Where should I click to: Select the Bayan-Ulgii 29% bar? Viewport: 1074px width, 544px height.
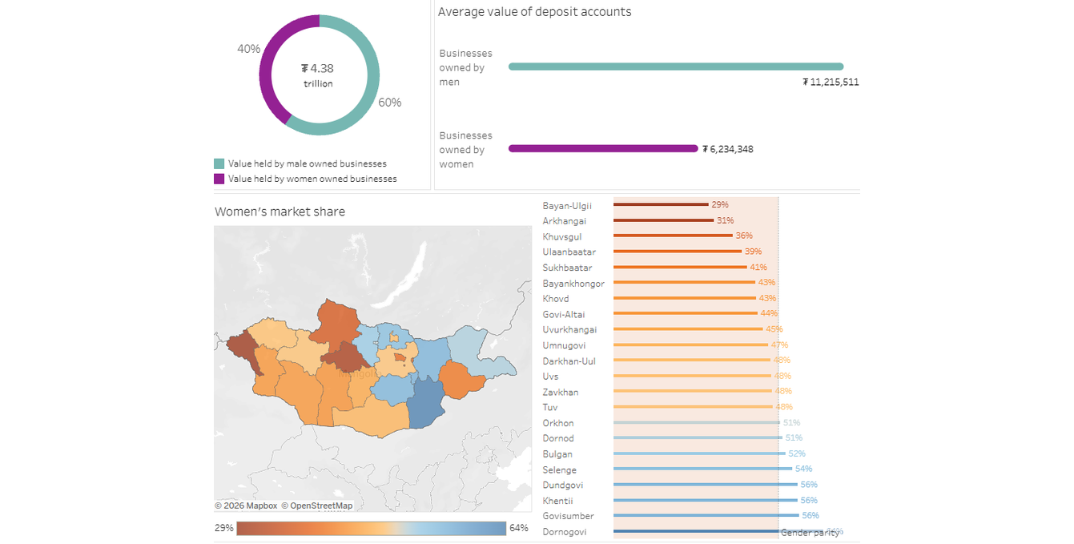[x=661, y=204]
